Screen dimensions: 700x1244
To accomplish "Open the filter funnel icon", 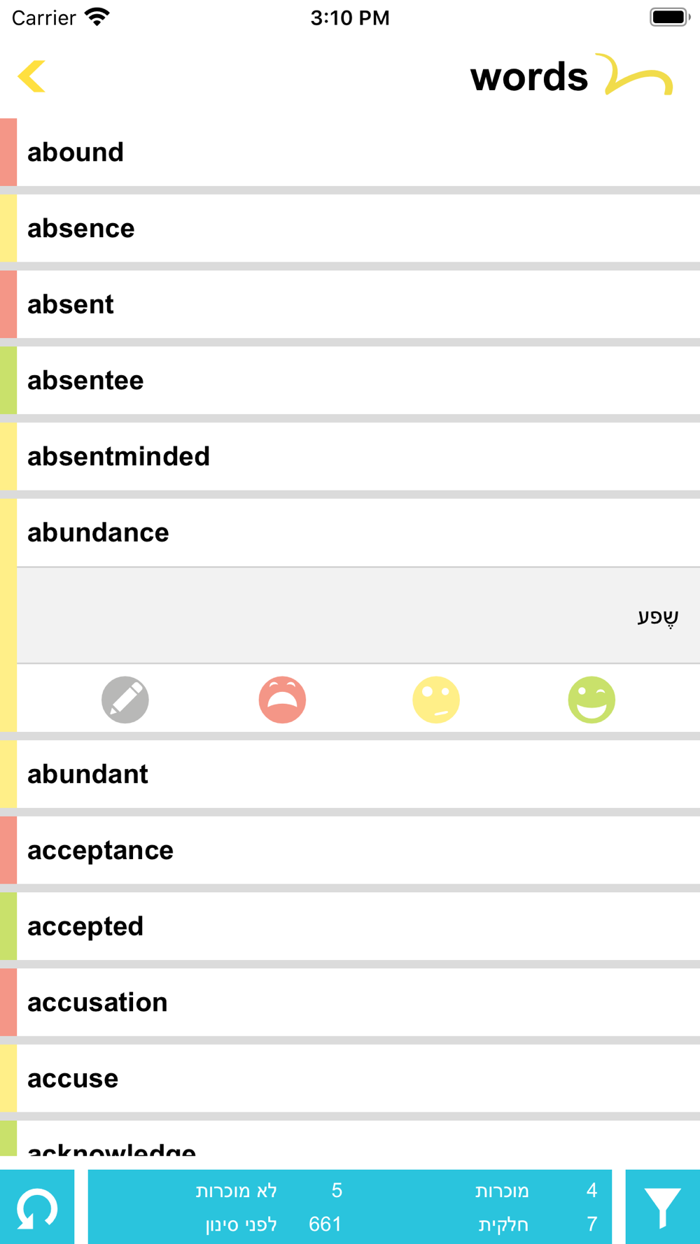I will coord(662,1207).
